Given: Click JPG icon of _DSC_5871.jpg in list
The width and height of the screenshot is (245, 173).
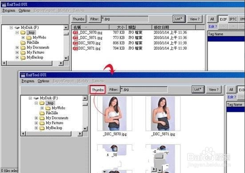Looking at the screenshot, I should (x=75, y=38).
